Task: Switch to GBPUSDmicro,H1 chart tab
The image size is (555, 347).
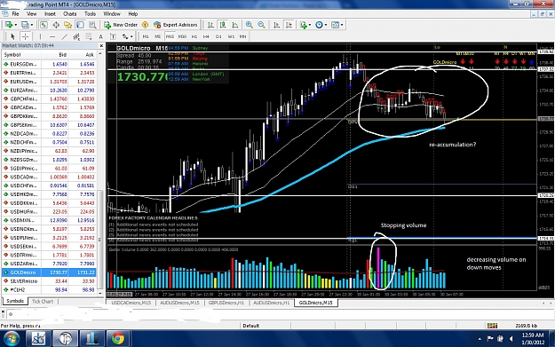Action: pos(226,303)
